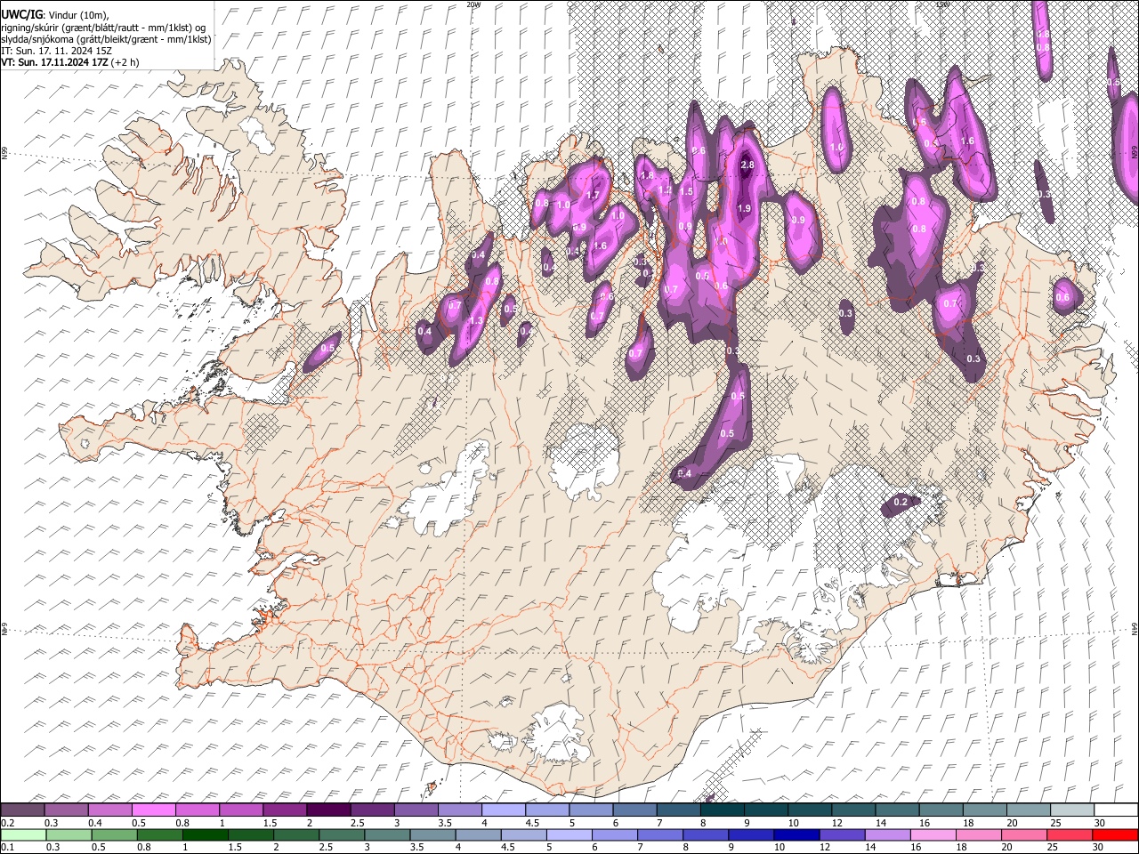Click the 20W longitude label at the top

pyautogui.click(x=473, y=4)
